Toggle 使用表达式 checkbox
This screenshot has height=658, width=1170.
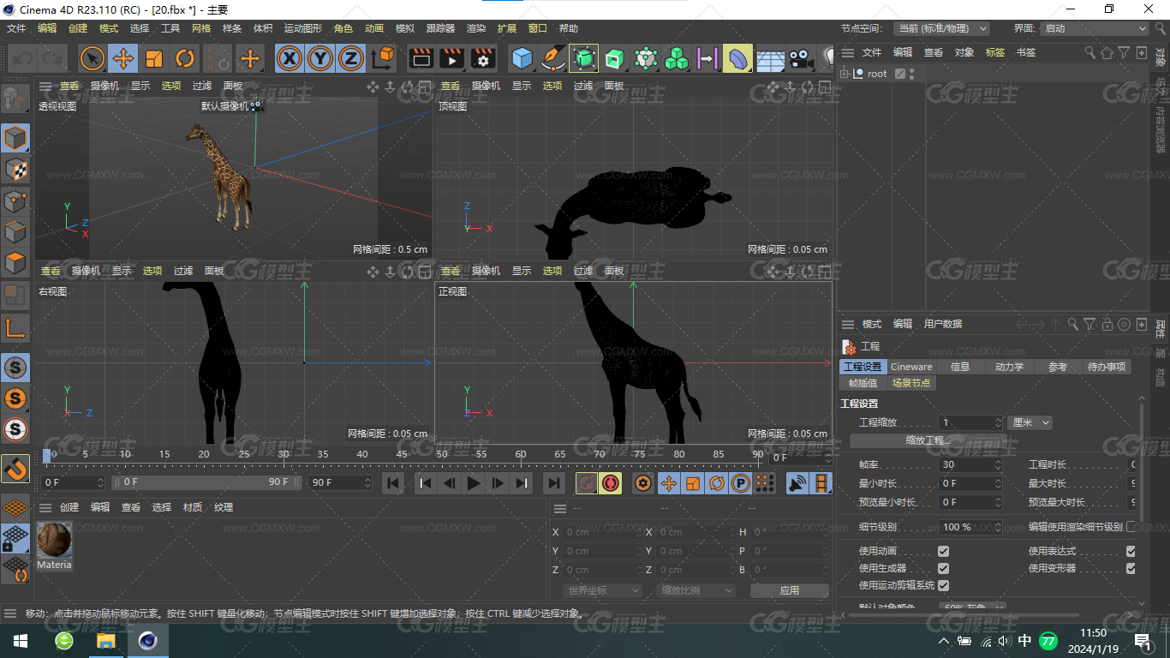pos(1131,551)
